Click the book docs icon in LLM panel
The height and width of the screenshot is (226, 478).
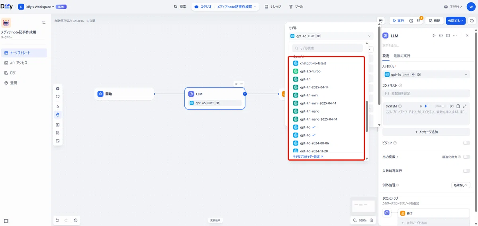click(448, 35)
